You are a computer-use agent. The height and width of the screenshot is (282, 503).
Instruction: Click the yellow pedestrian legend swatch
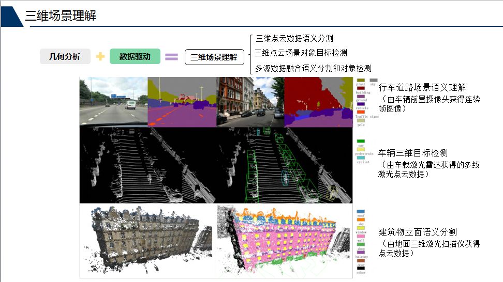361,149
